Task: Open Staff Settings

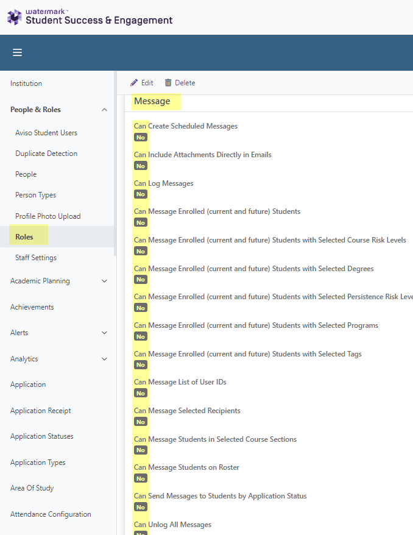Action: click(36, 258)
